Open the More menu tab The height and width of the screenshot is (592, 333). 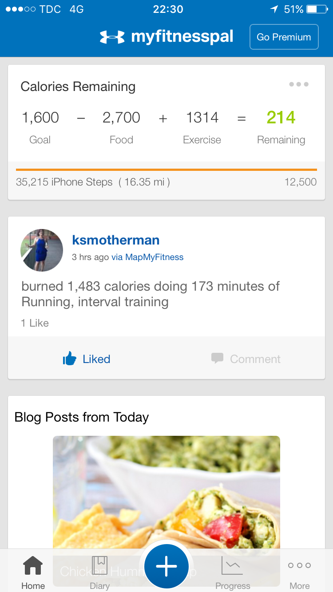click(x=299, y=572)
